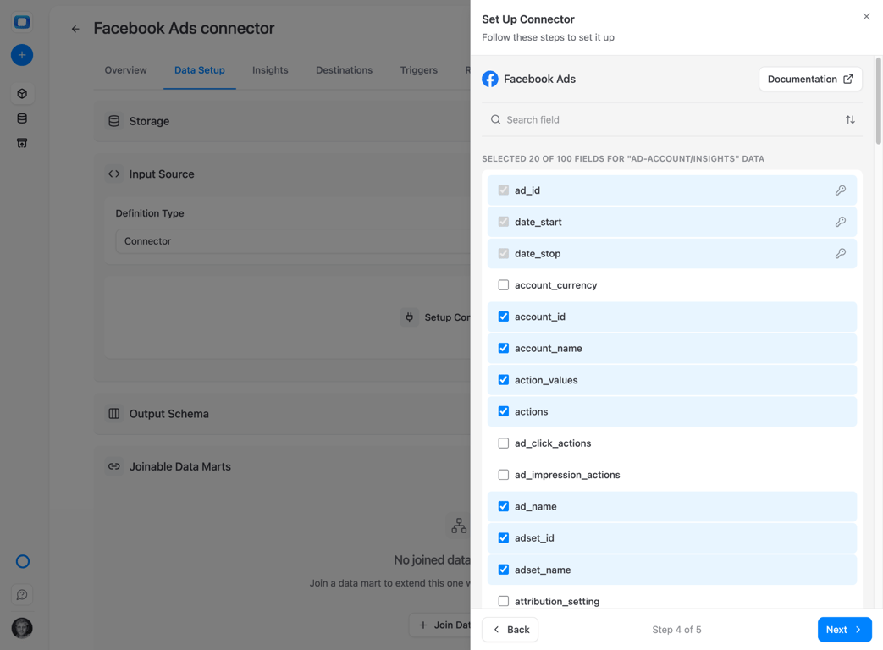Switch to the Insights tab
883x650 pixels.
pos(270,70)
